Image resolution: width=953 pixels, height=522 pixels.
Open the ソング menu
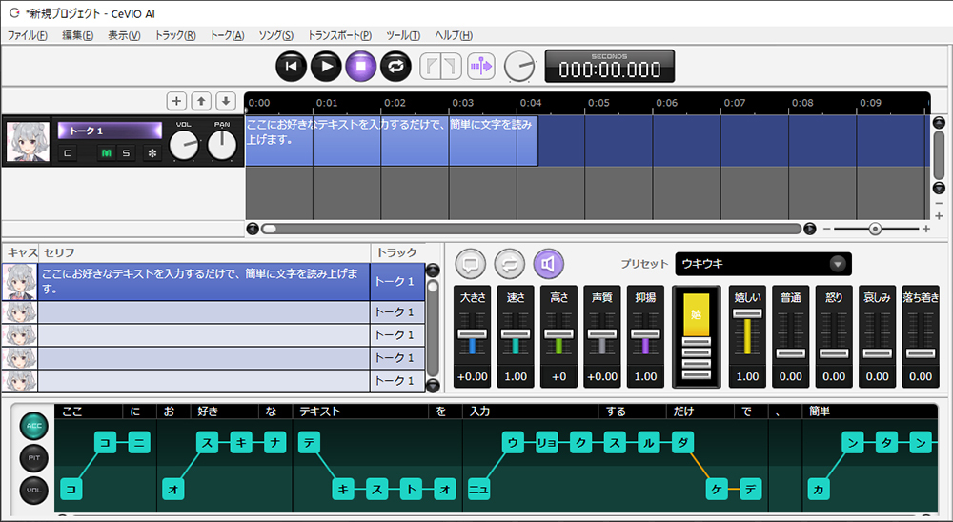pos(276,35)
